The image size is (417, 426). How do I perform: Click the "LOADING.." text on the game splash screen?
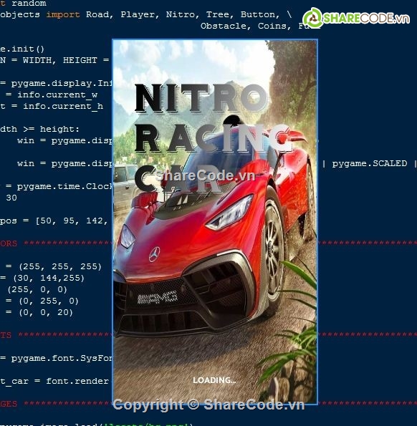pos(214,380)
